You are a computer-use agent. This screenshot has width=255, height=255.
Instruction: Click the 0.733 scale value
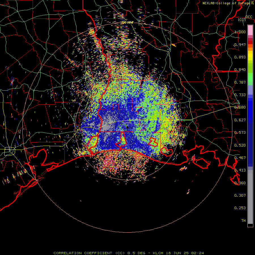[240, 95]
